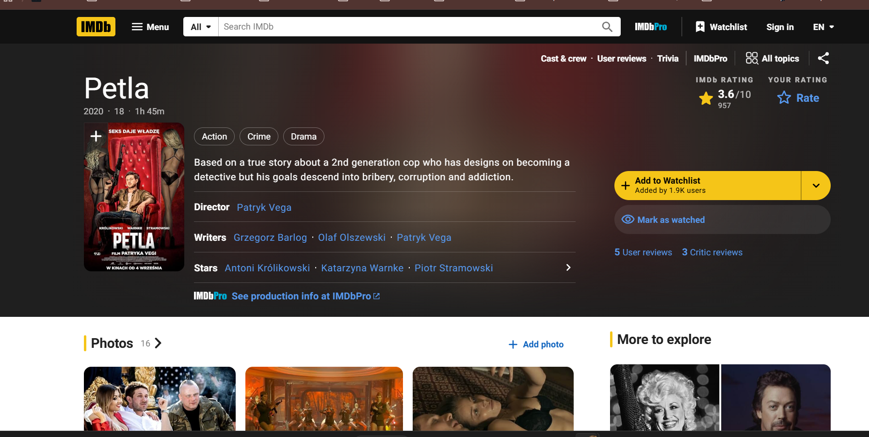This screenshot has width=869, height=437.
Task: Select the Crime genre chip
Action: (x=259, y=137)
